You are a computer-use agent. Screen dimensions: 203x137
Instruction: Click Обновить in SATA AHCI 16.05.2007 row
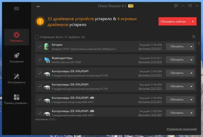point(177,113)
